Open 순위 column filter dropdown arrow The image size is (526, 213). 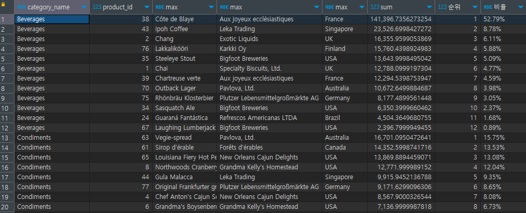[x=475, y=7]
